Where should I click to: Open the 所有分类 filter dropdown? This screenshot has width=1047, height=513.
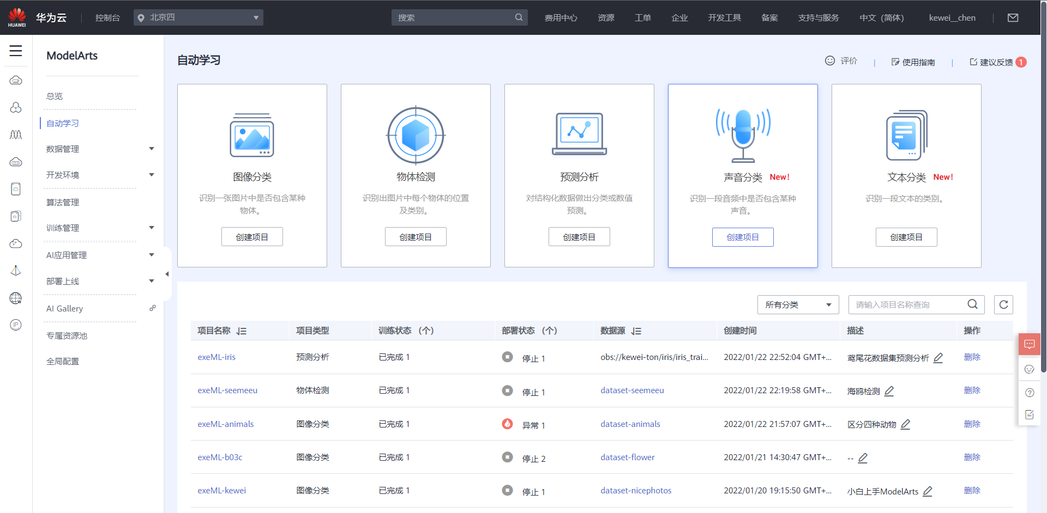(x=798, y=304)
